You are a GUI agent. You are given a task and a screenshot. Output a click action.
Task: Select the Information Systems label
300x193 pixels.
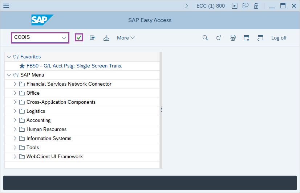[x=49, y=138]
